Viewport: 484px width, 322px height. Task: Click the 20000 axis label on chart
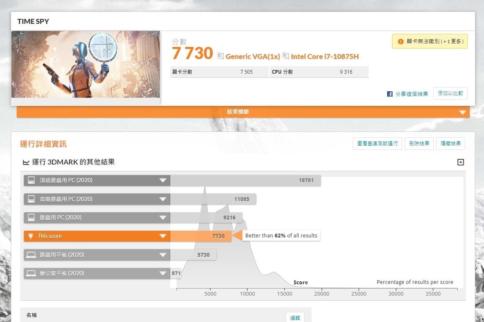322,294
